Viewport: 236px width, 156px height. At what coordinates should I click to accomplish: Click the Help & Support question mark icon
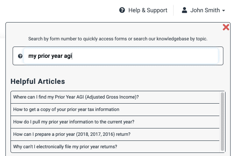coord(122,10)
